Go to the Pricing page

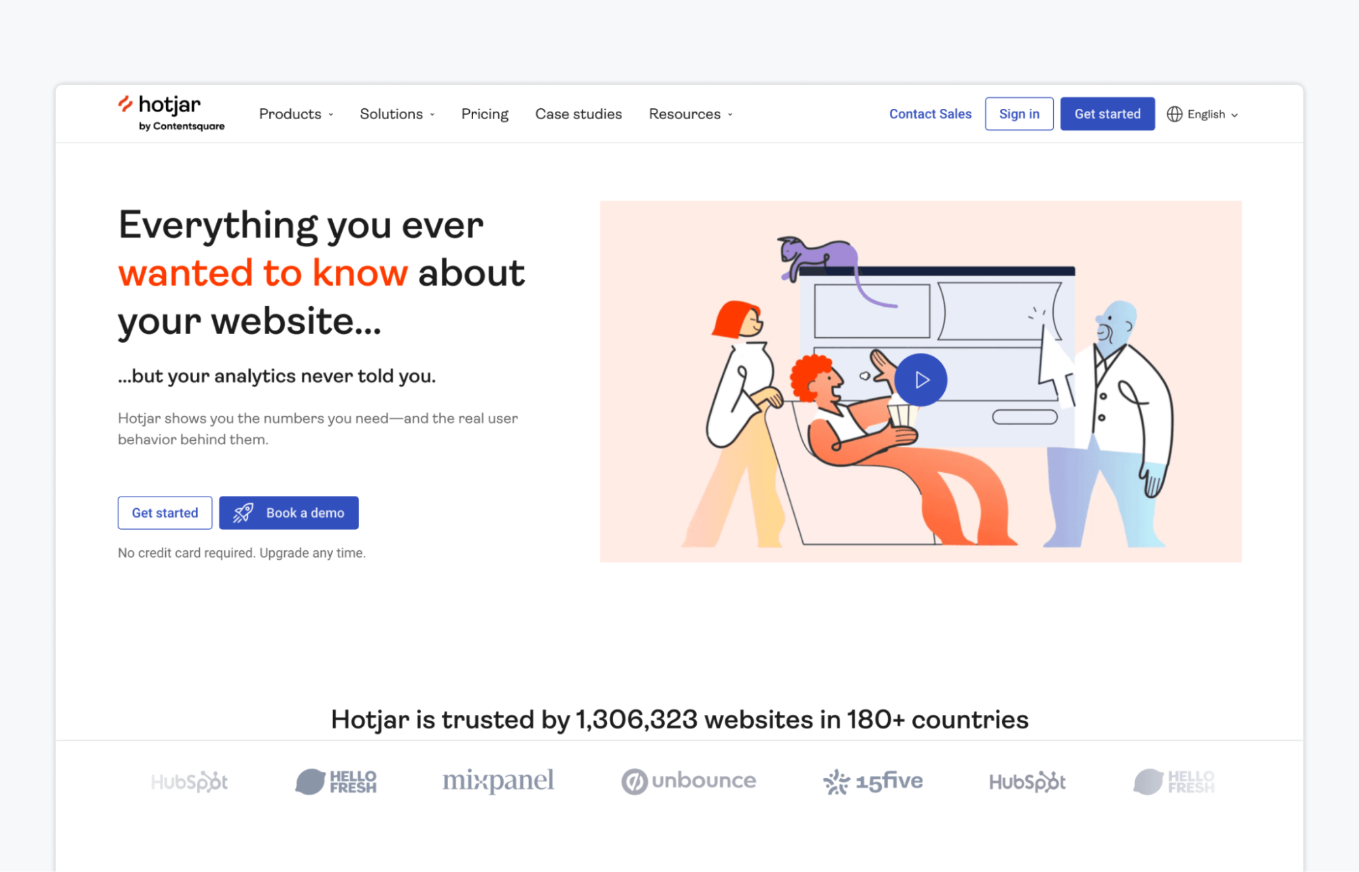[485, 114]
